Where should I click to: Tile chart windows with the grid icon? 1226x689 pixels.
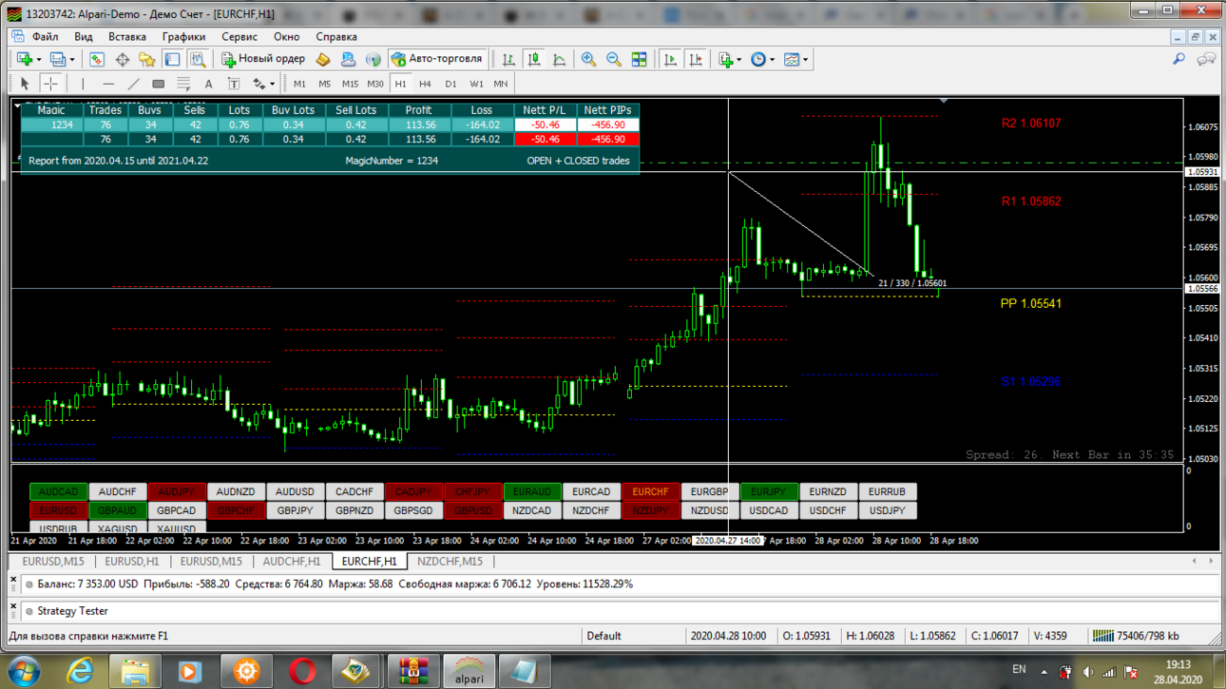(640, 59)
